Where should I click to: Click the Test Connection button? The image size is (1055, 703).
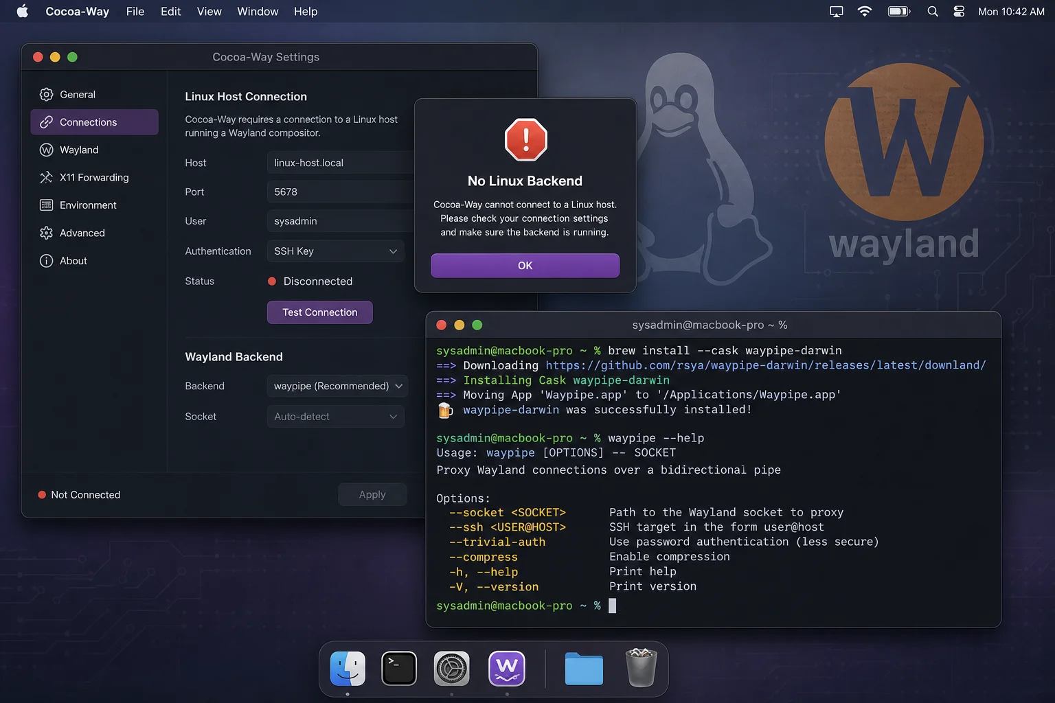[320, 312]
